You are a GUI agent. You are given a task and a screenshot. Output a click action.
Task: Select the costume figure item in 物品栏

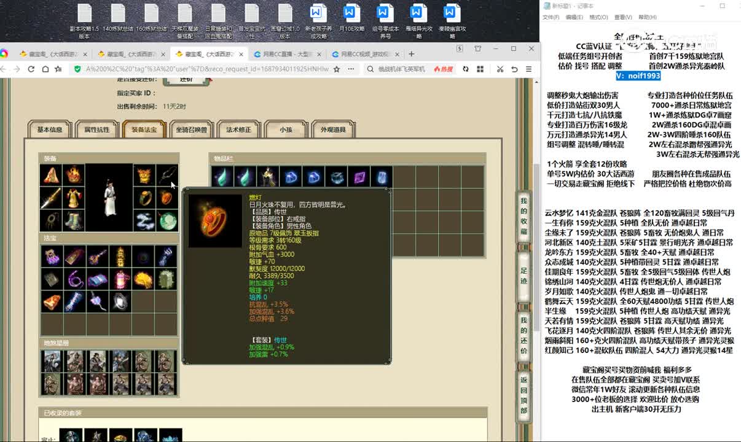click(x=267, y=177)
